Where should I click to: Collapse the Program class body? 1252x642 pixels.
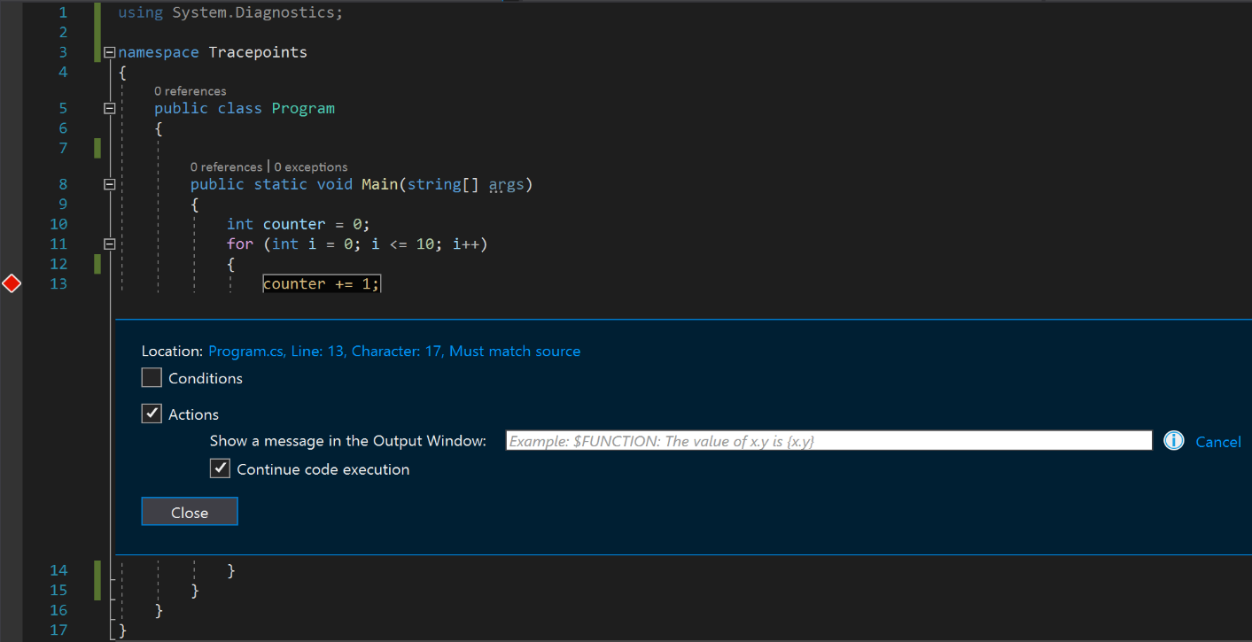click(x=108, y=107)
